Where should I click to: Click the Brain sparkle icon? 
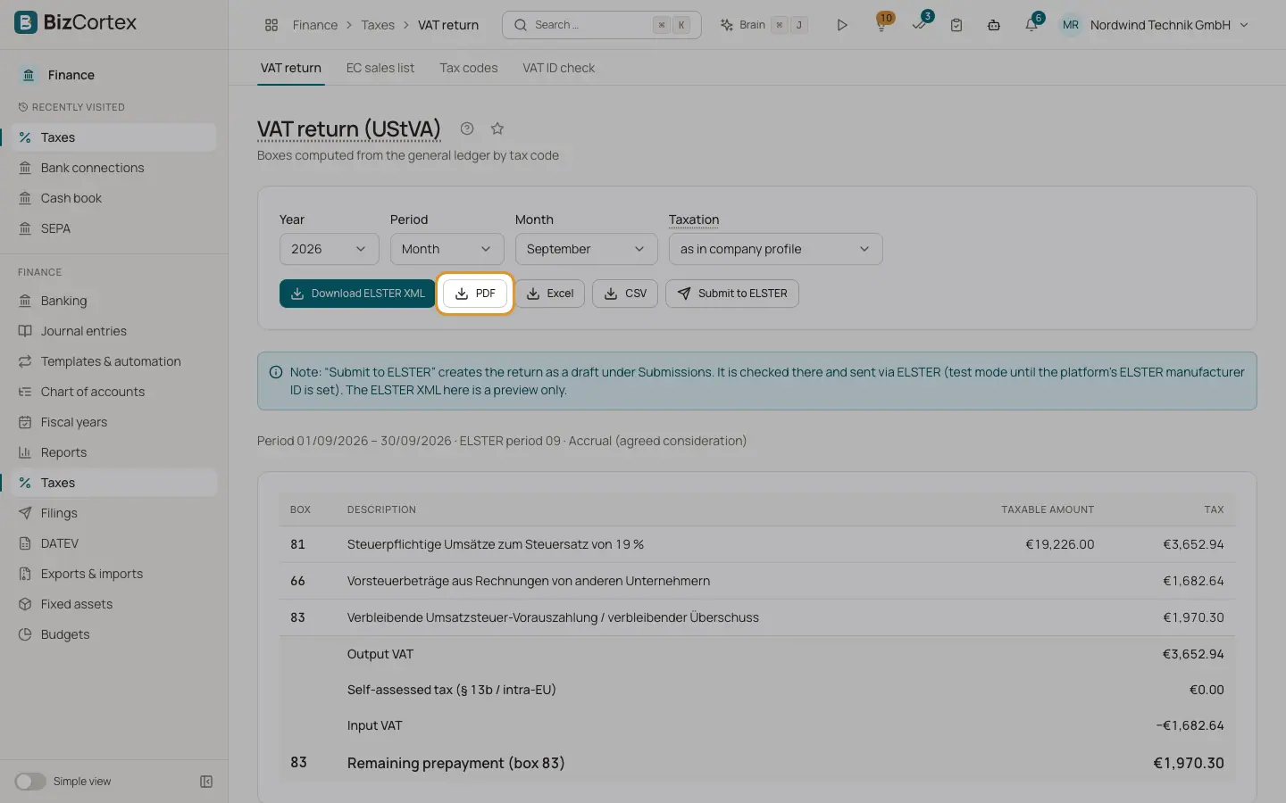tap(727, 25)
